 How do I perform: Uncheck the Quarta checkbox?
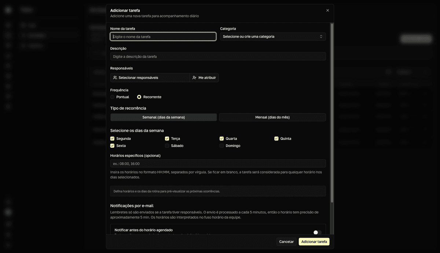(x=222, y=139)
